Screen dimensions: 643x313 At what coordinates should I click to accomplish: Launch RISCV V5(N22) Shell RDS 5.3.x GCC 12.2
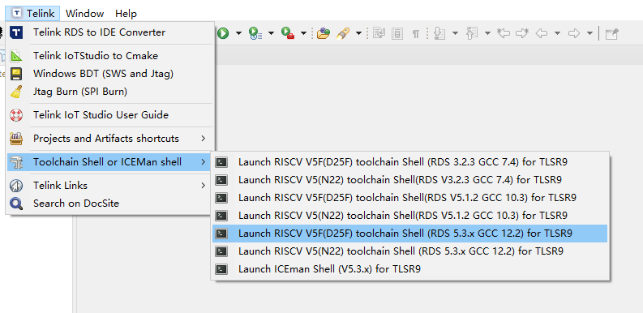pyautogui.click(x=409, y=251)
